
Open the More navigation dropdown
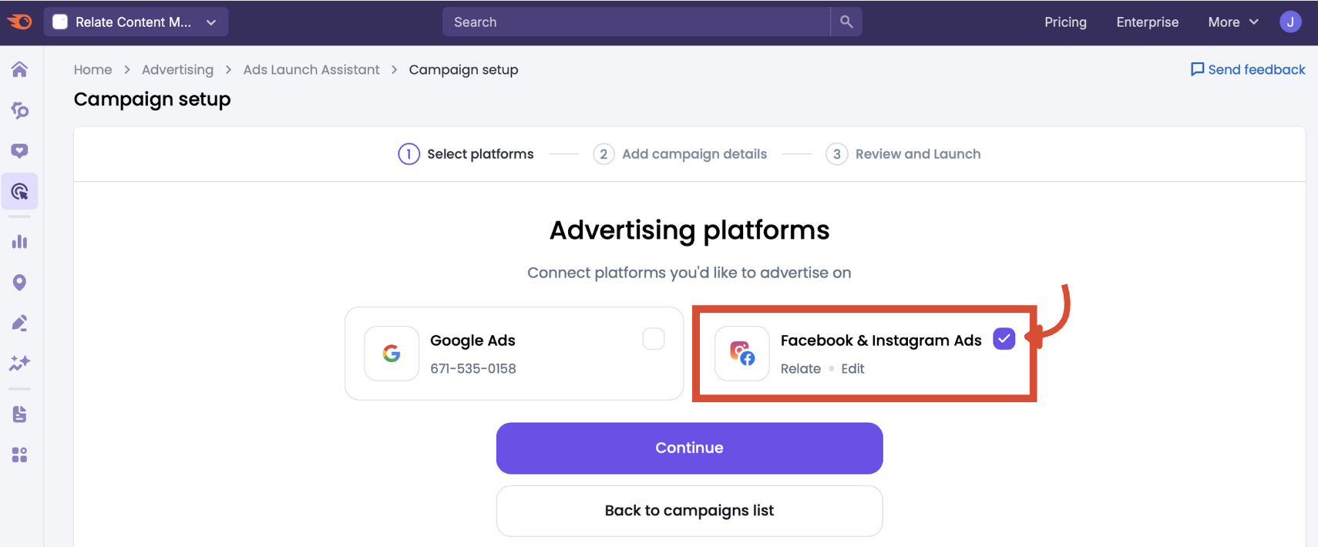click(x=1231, y=22)
